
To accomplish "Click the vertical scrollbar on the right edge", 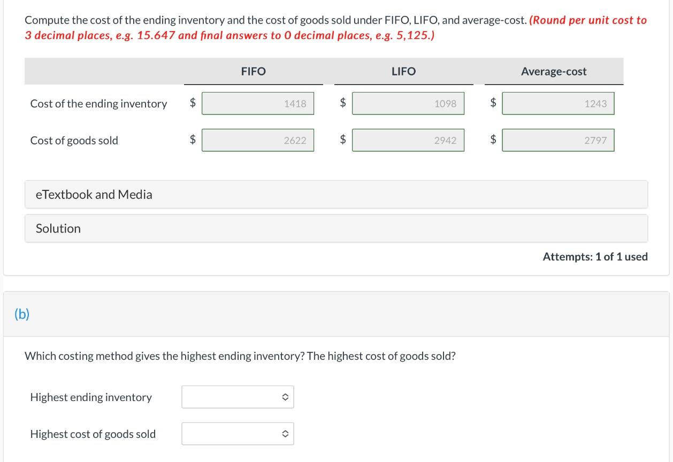I will click(670, 230).
